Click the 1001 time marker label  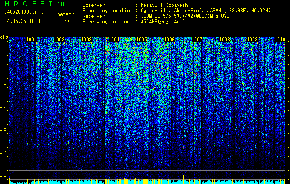coord(31,40)
